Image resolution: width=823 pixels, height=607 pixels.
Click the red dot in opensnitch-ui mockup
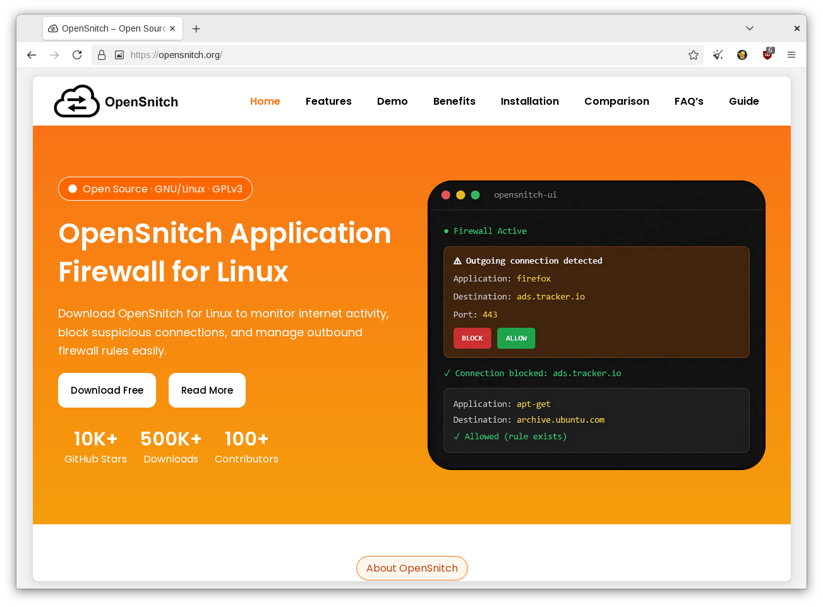click(x=445, y=195)
